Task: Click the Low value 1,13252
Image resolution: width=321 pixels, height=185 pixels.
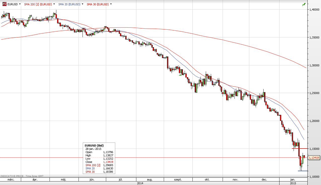Action: [108, 159]
